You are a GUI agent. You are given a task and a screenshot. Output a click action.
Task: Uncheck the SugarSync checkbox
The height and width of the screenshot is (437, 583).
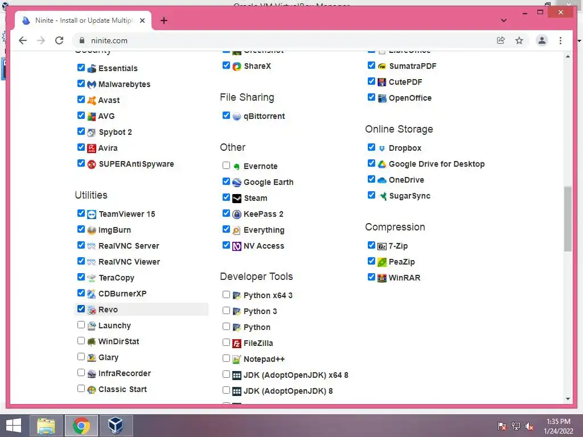pos(371,195)
